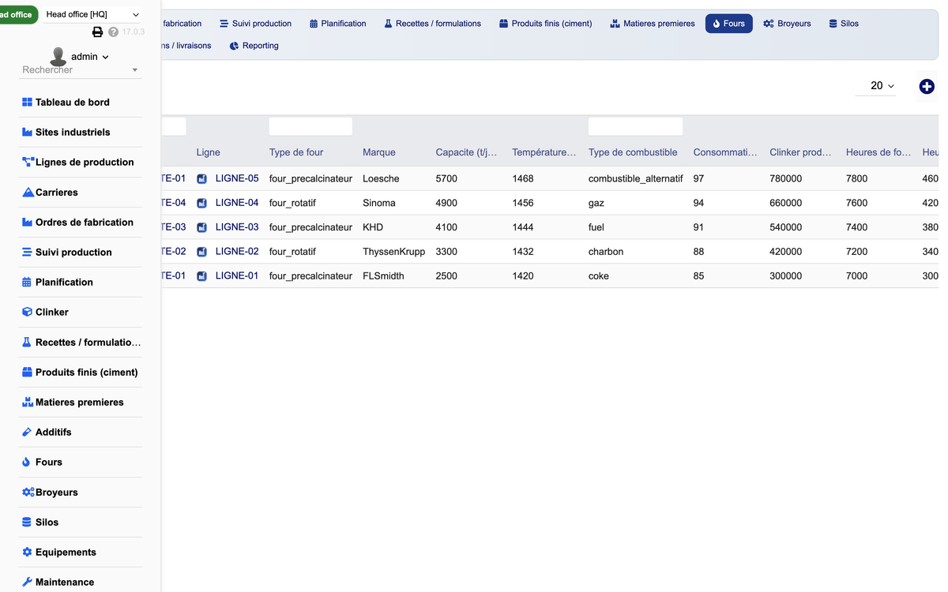Switch to Planification top tab
948x592 pixels.
pyautogui.click(x=337, y=24)
